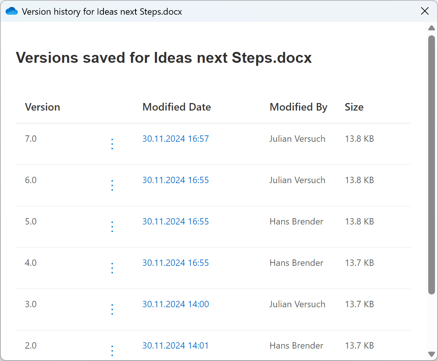Select the Modified Date column header
Screen dimensions: 438x361
(176, 107)
